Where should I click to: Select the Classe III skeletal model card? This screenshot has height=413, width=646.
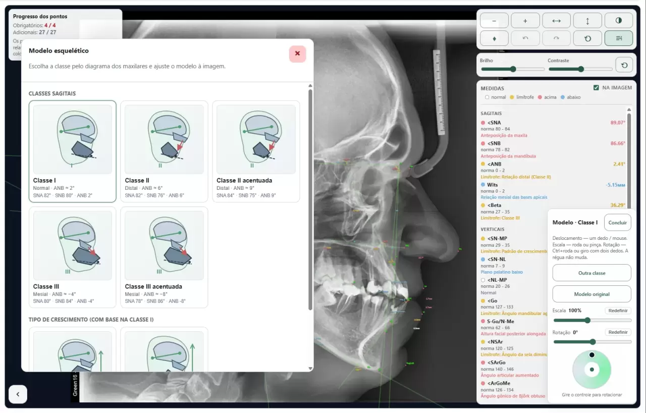73,257
